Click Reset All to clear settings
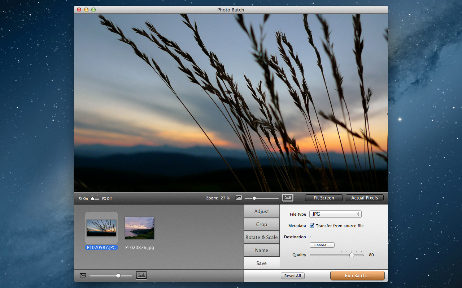 tap(292, 275)
